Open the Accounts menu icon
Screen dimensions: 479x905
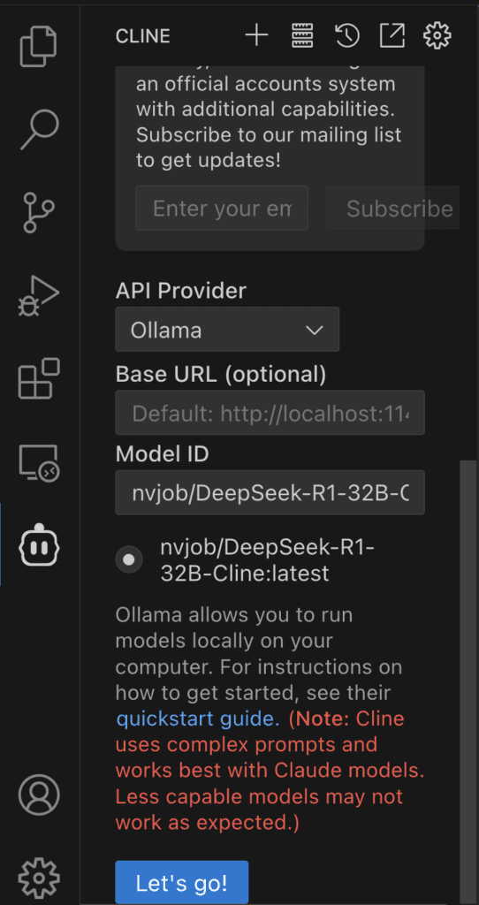point(39,795)
